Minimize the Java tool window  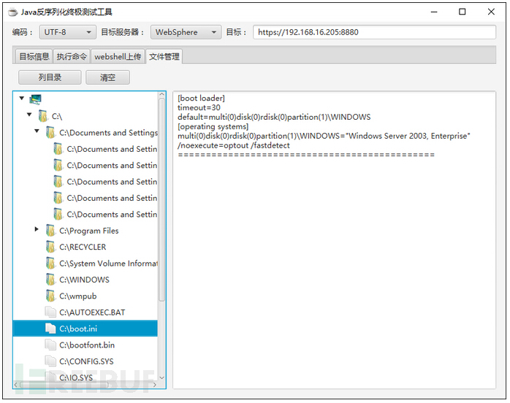(434, 12)
